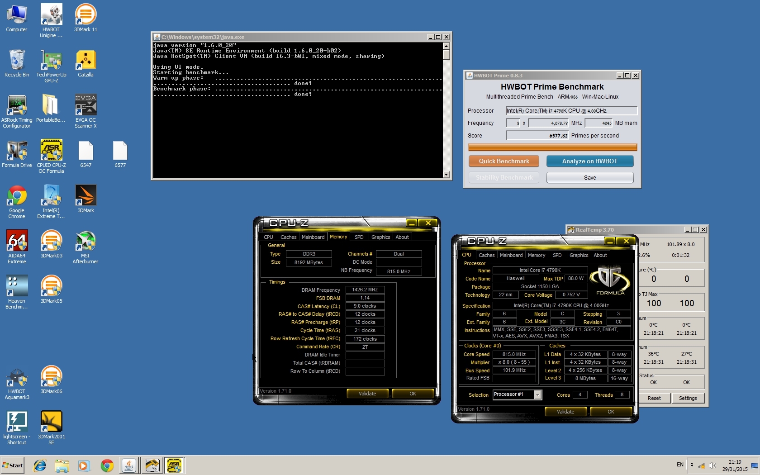Switch to Mainboard tab in memory CPU-Z window
Viewport: 760px width, 475px height.
pyautogui.click(x=313, y=237)
